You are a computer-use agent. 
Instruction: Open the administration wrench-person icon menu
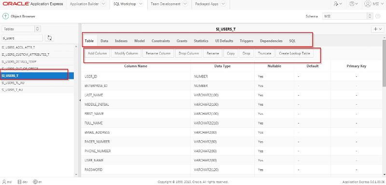(338, 4)
